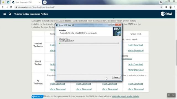Open a new browser tab
The image size is (177, 99).
(x=45, y=2)
